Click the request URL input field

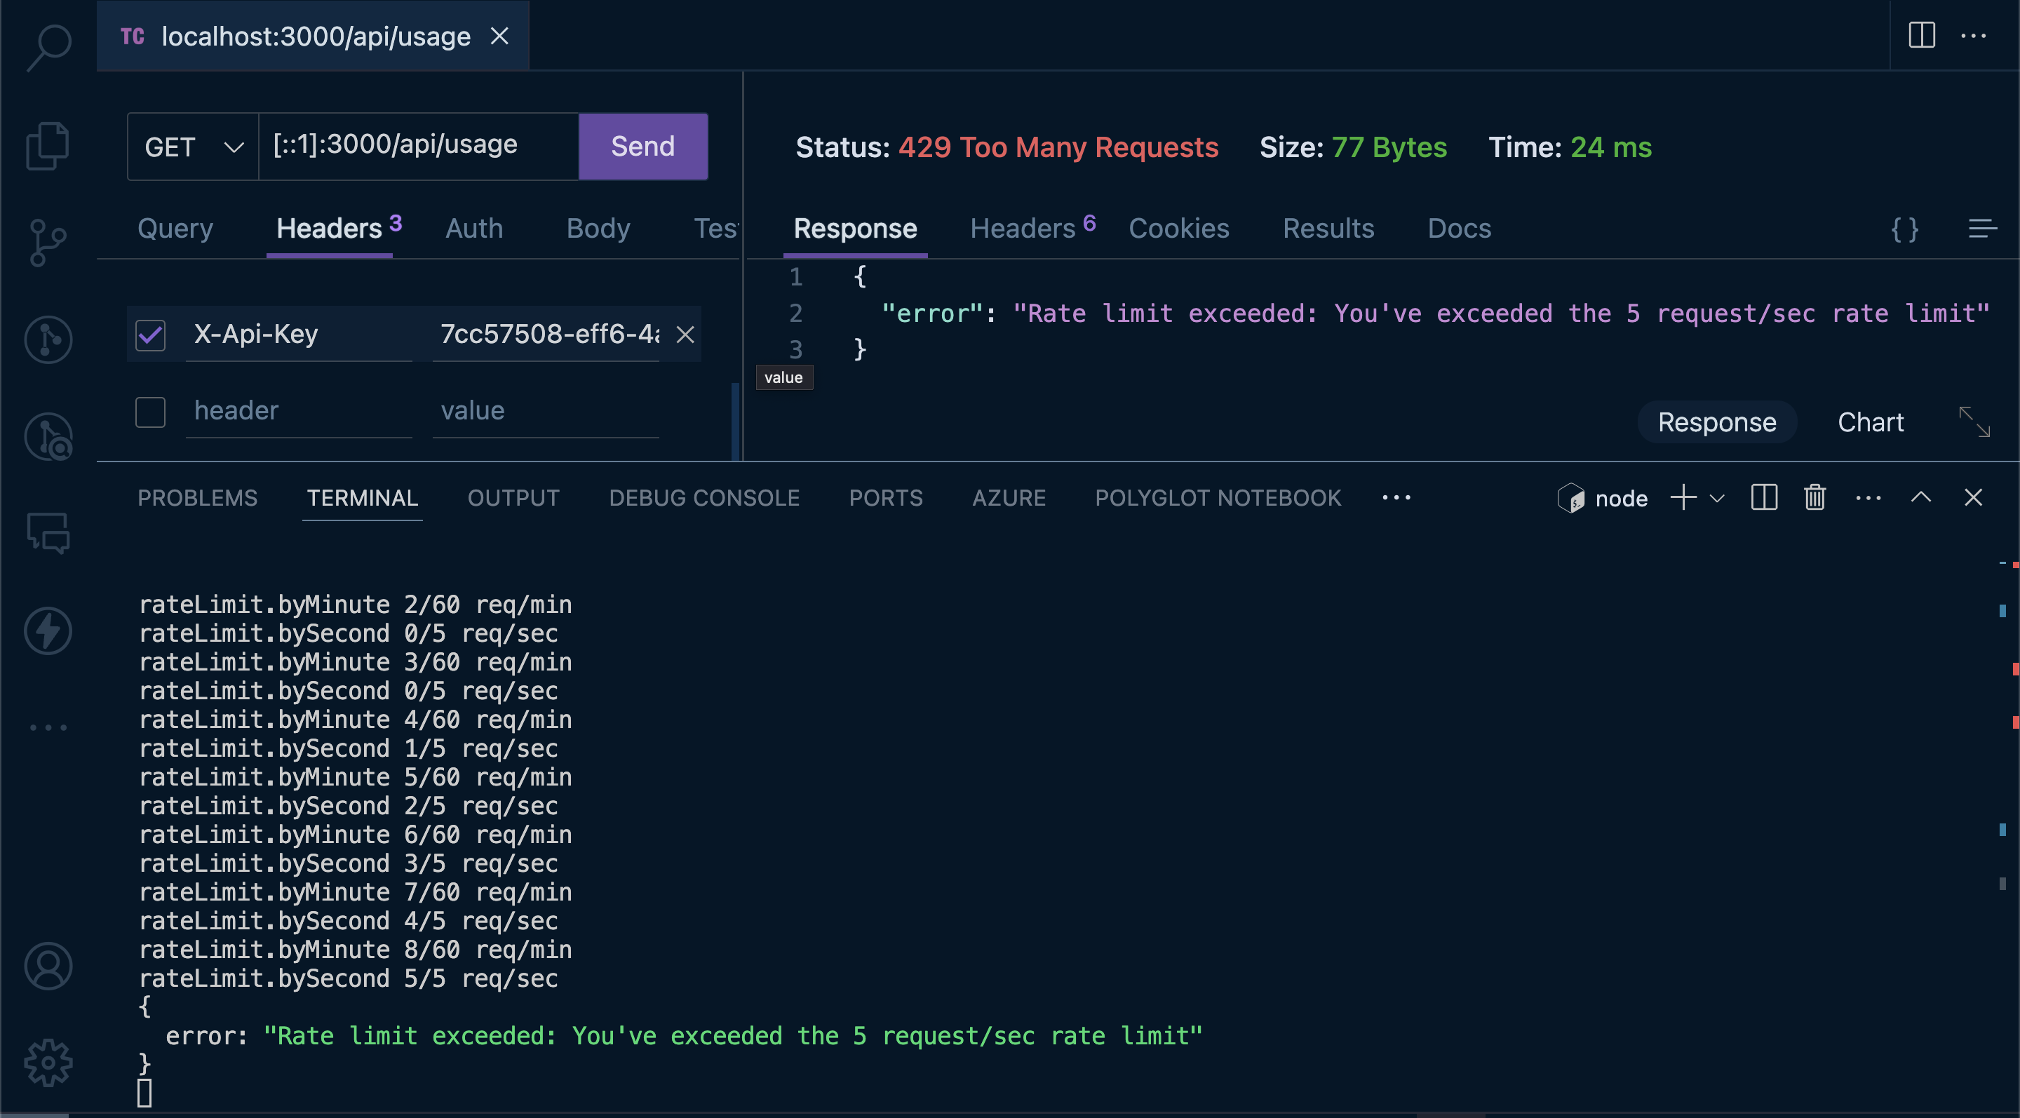(417, 146)
